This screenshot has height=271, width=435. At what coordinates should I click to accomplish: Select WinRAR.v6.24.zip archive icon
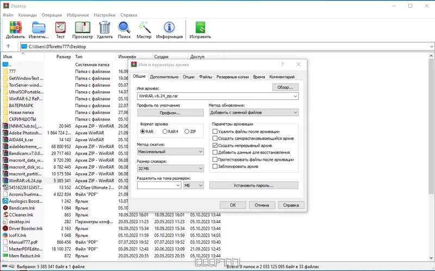coord(5,181)
